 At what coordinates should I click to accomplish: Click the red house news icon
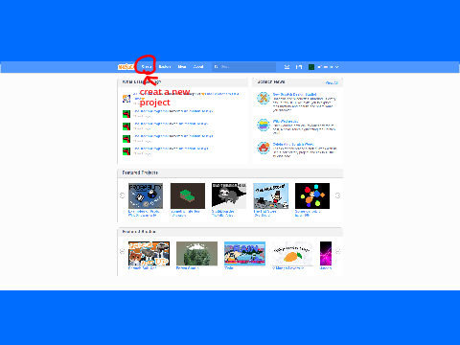coord(264,148)
